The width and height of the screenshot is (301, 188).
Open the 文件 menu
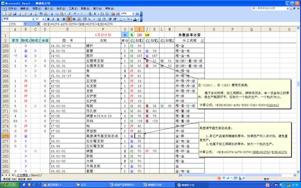(12, 8)
